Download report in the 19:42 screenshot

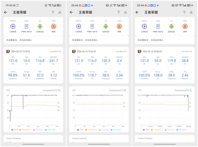click(x=60, y=12)
